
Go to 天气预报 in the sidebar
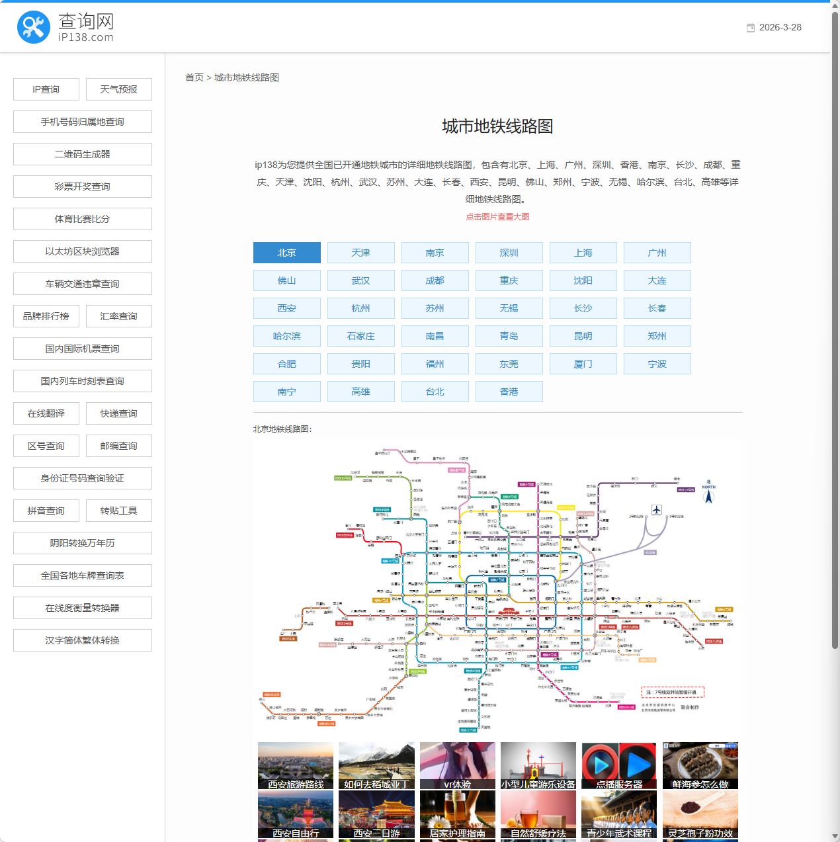[x=119, y=89]
